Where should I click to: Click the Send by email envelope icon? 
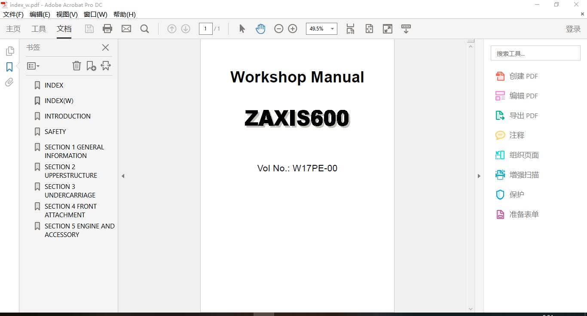click(126, 29)
